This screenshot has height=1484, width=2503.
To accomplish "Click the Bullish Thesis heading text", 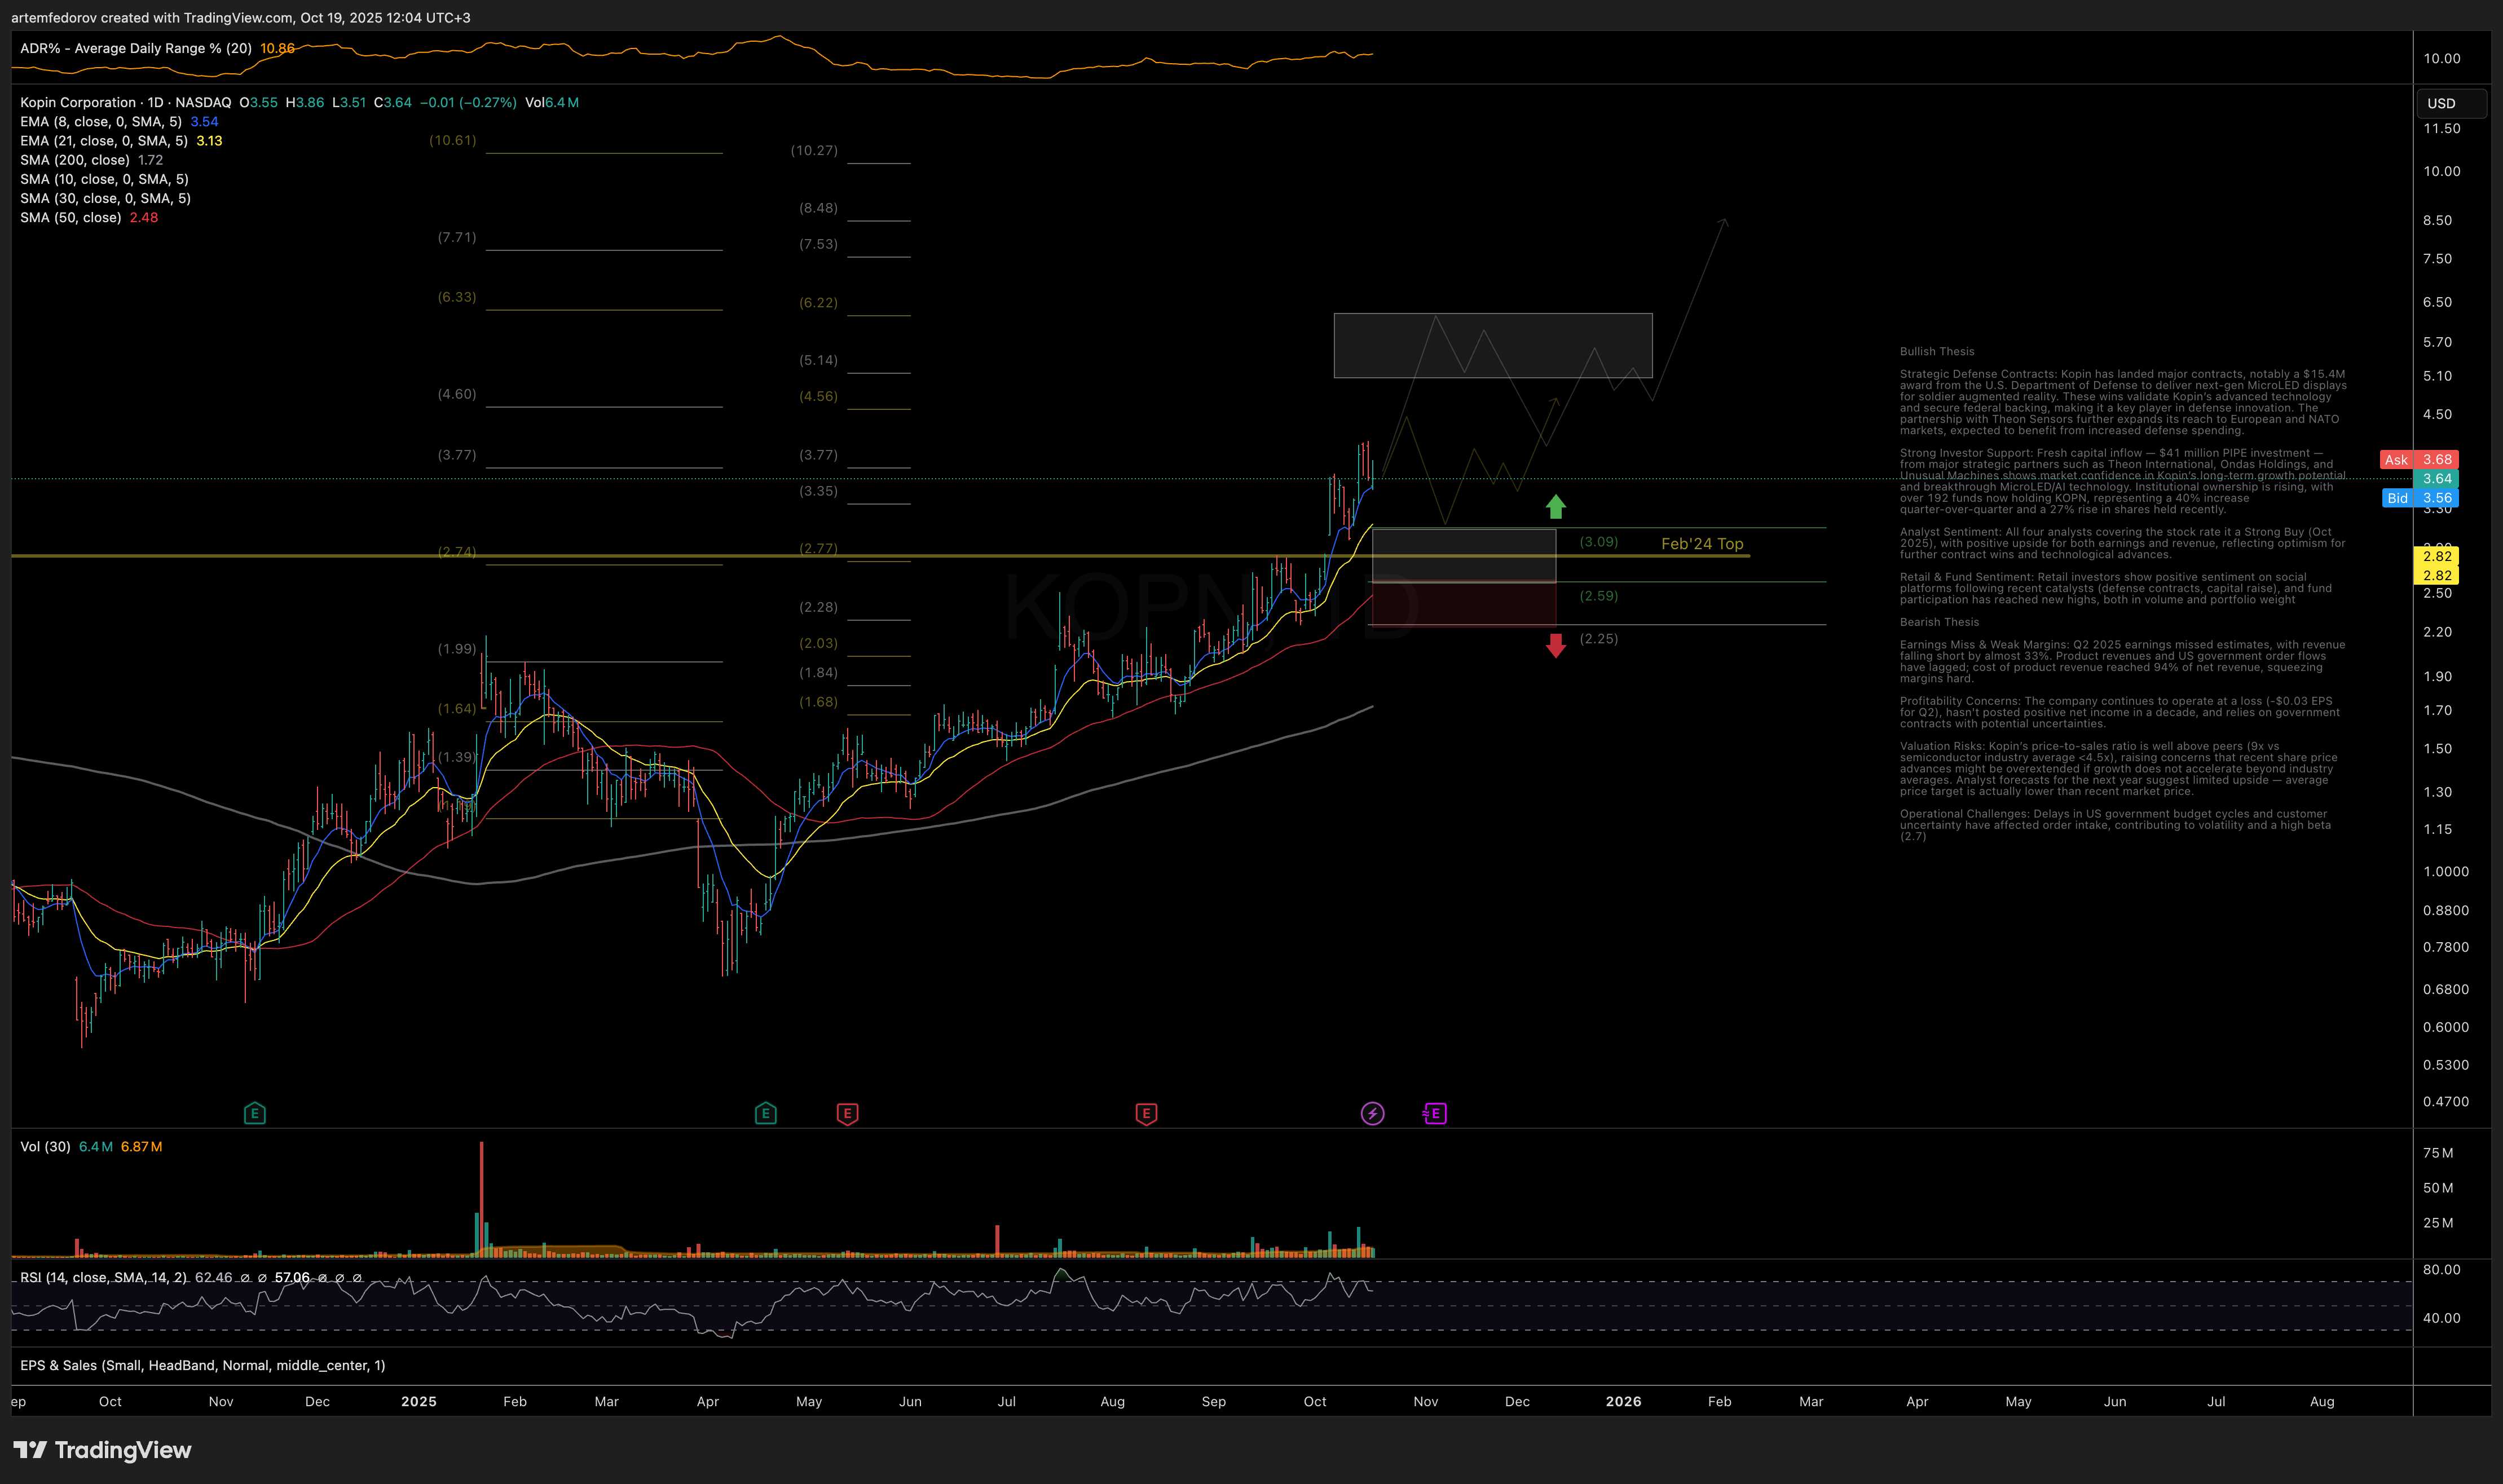I will [x=1937, y=352].
